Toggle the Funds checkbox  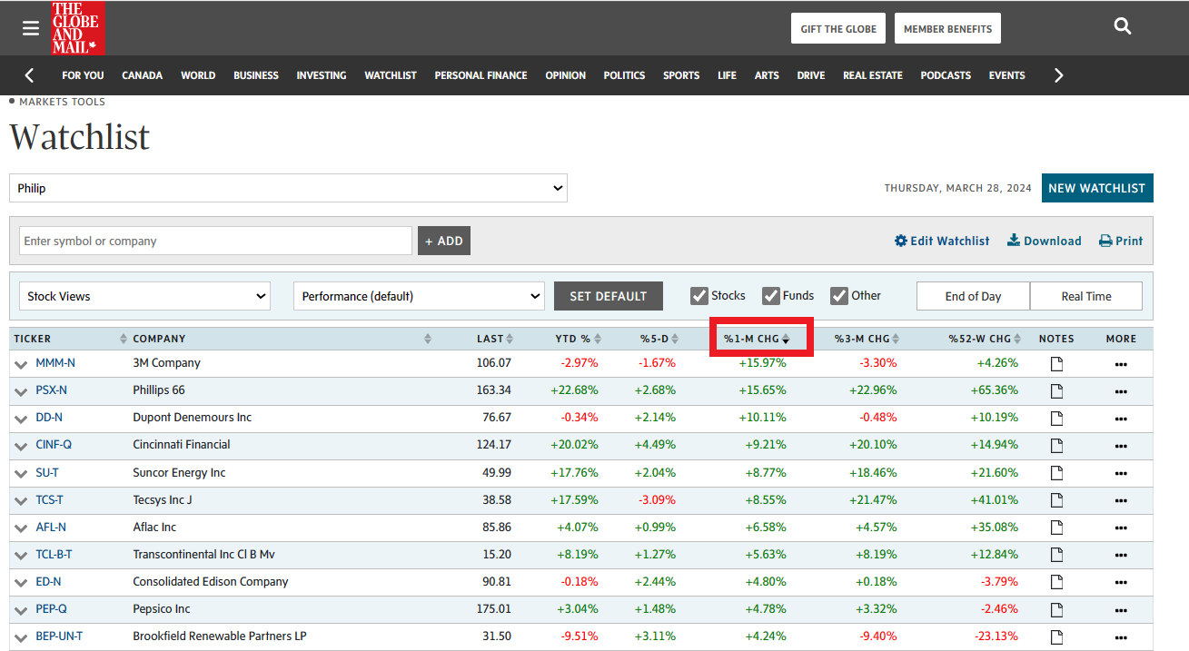770,296
